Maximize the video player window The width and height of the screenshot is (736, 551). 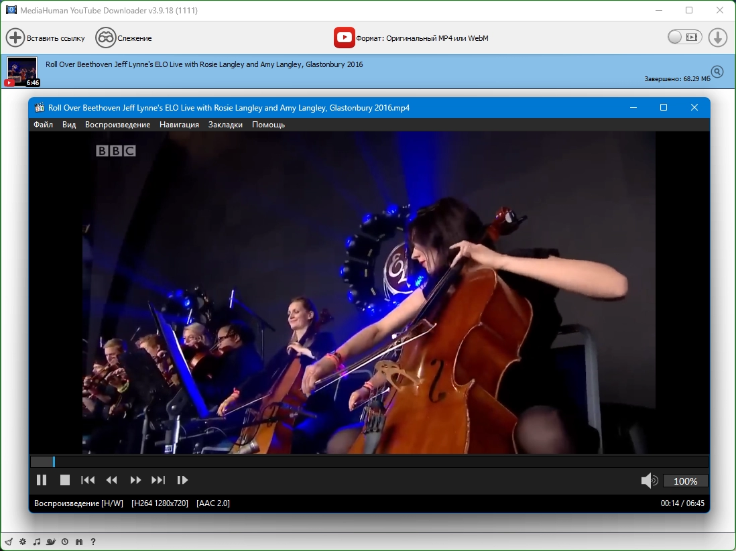[664, 107]
